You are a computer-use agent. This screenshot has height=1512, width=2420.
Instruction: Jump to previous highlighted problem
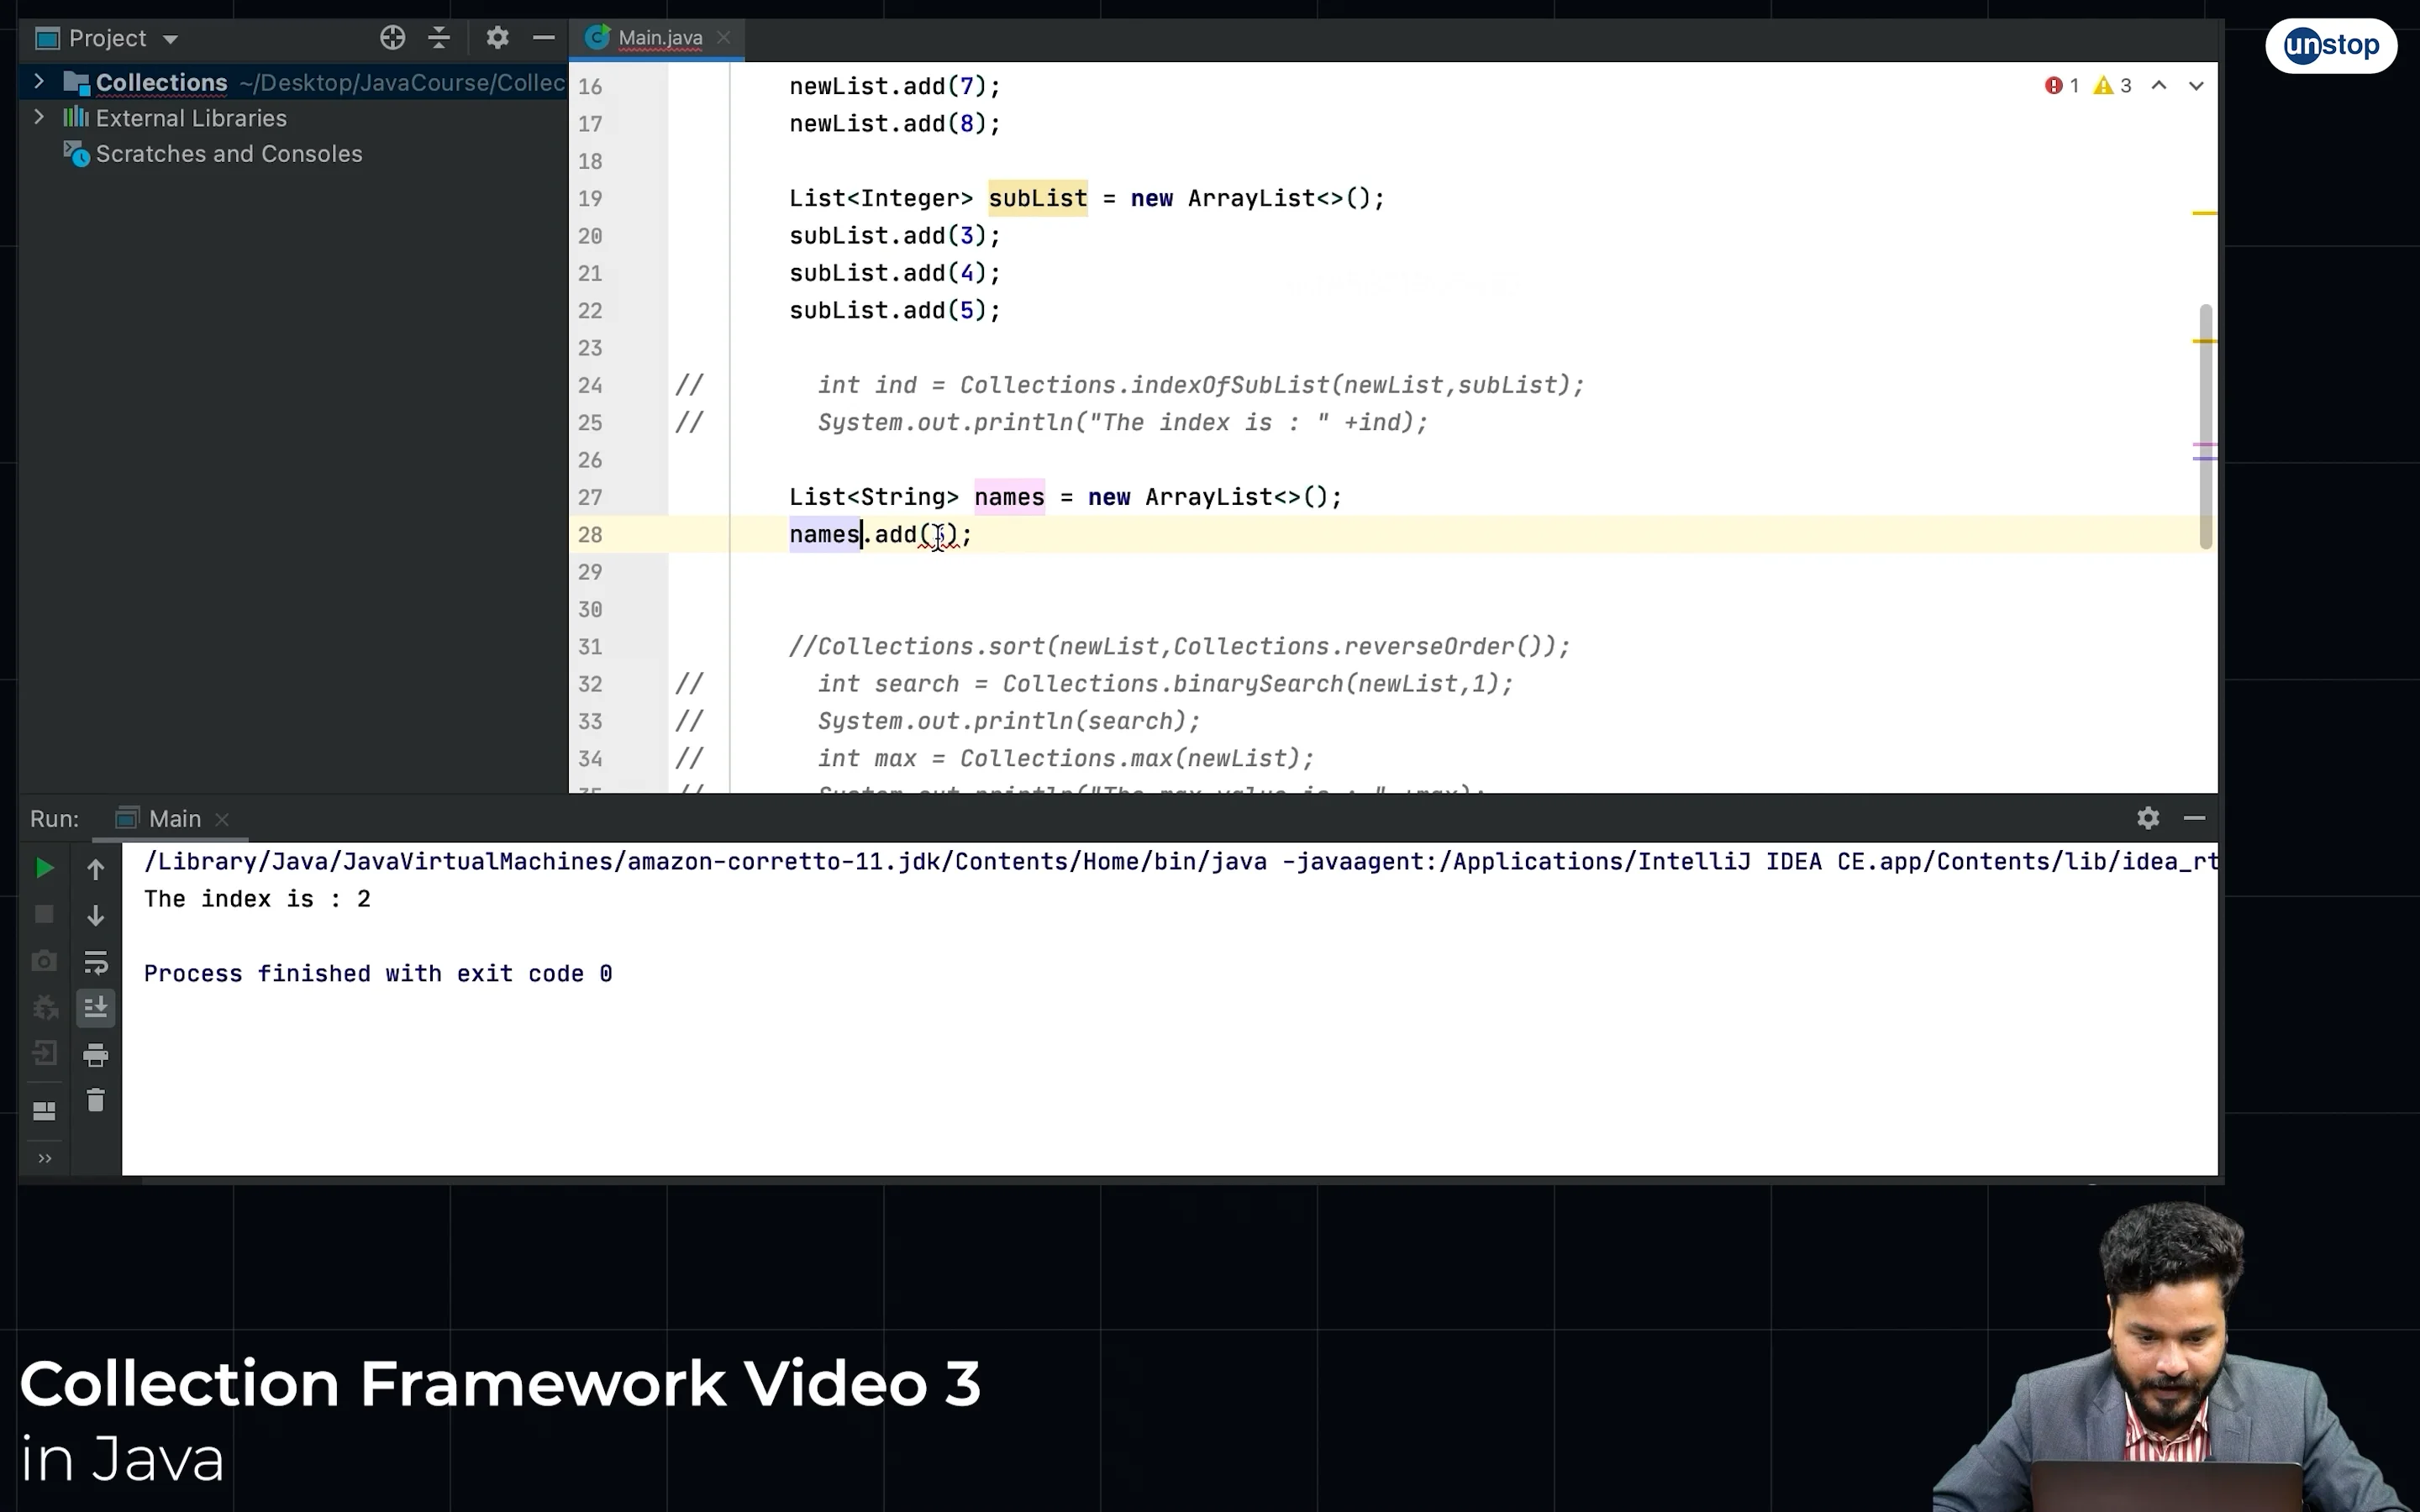pos(2158,86)
